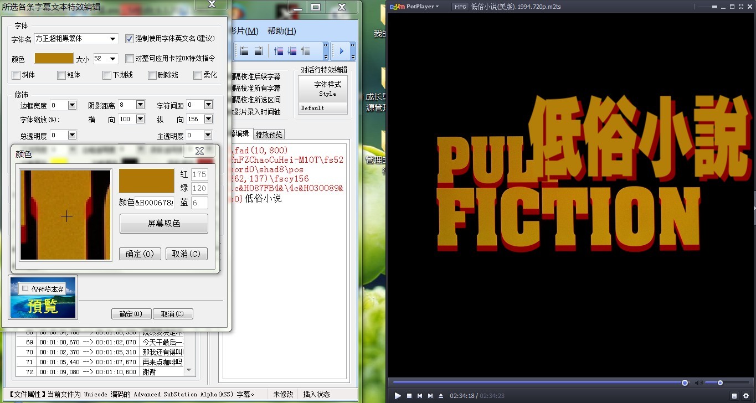Click the Stop button in PotPlayer
Image resolution: width=756 pixels, height=403 pixels.
click(409, 396)
